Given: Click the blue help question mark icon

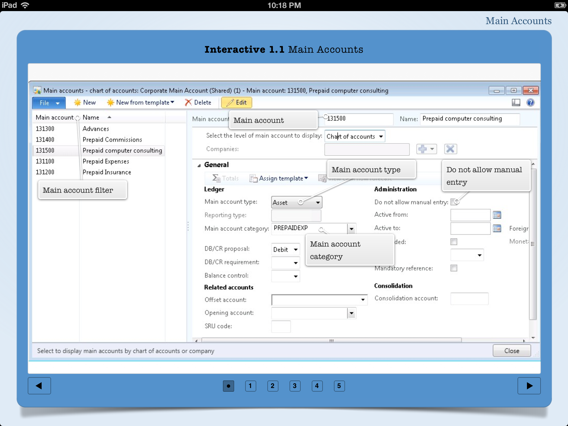Looking at the screenshot, I should [530, 103].
